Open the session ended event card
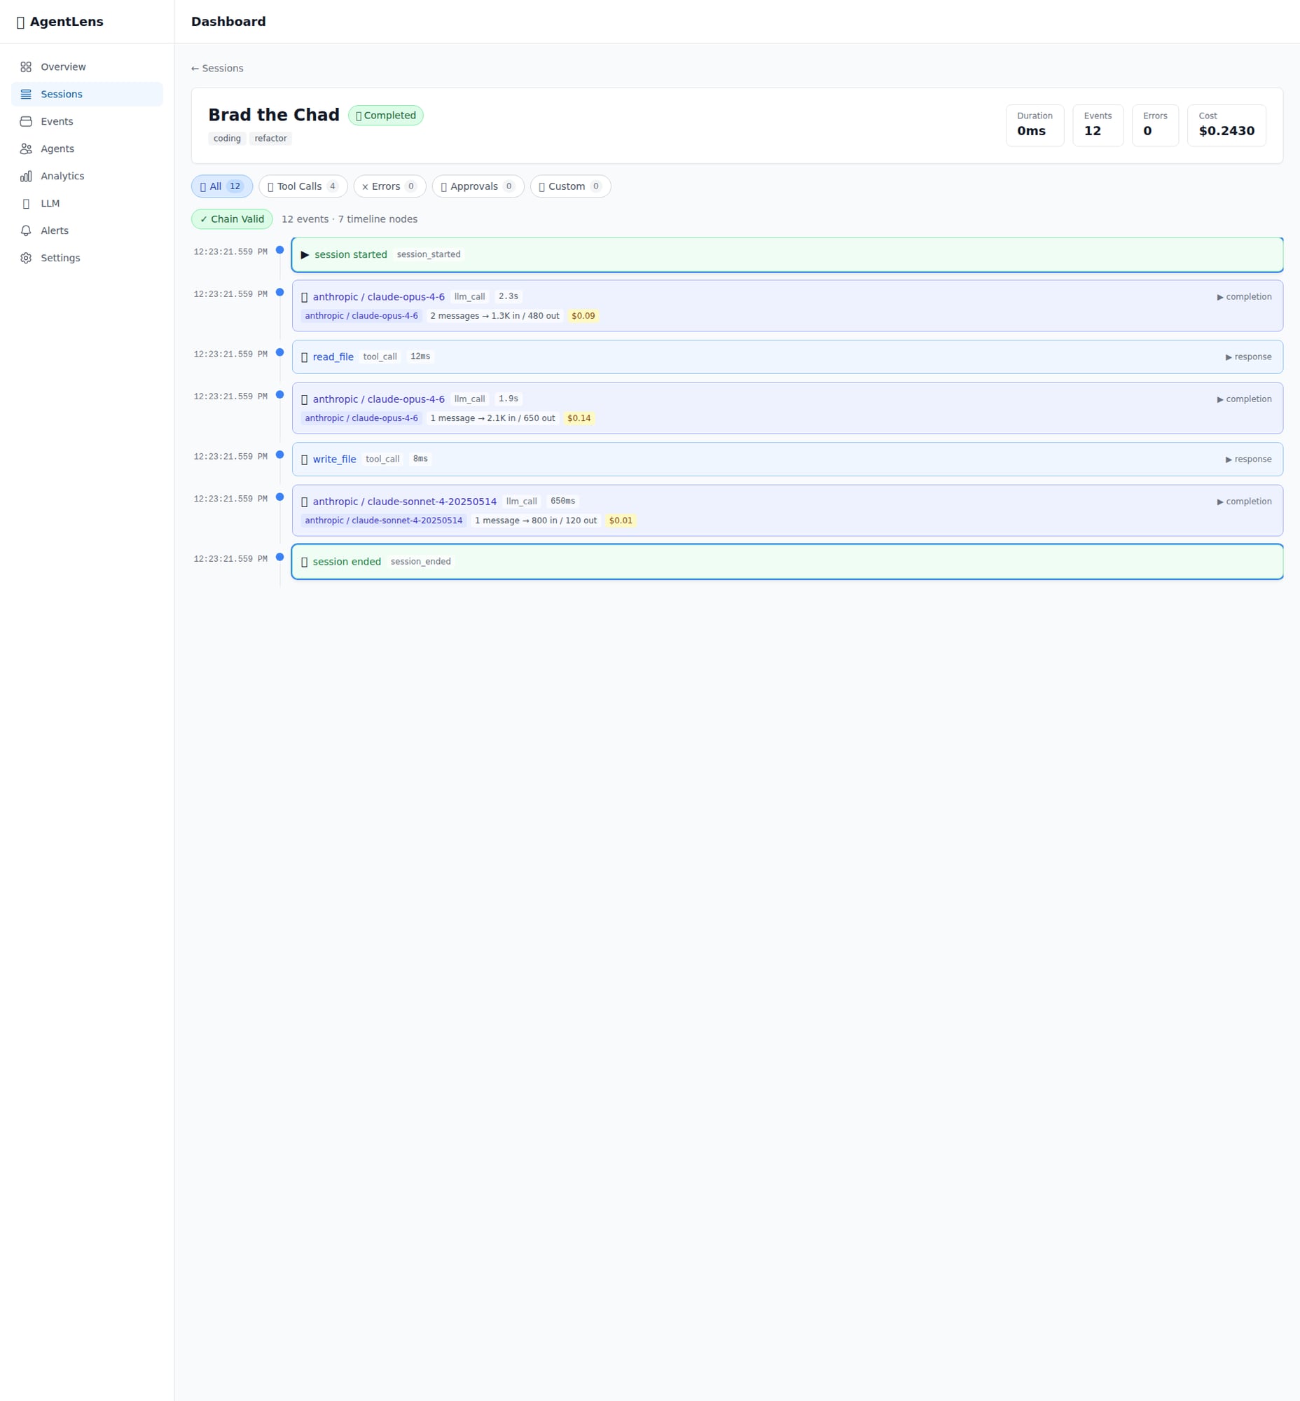Image resolution: width=1300 pixels, height=1401 pixels. pos(787,562)
